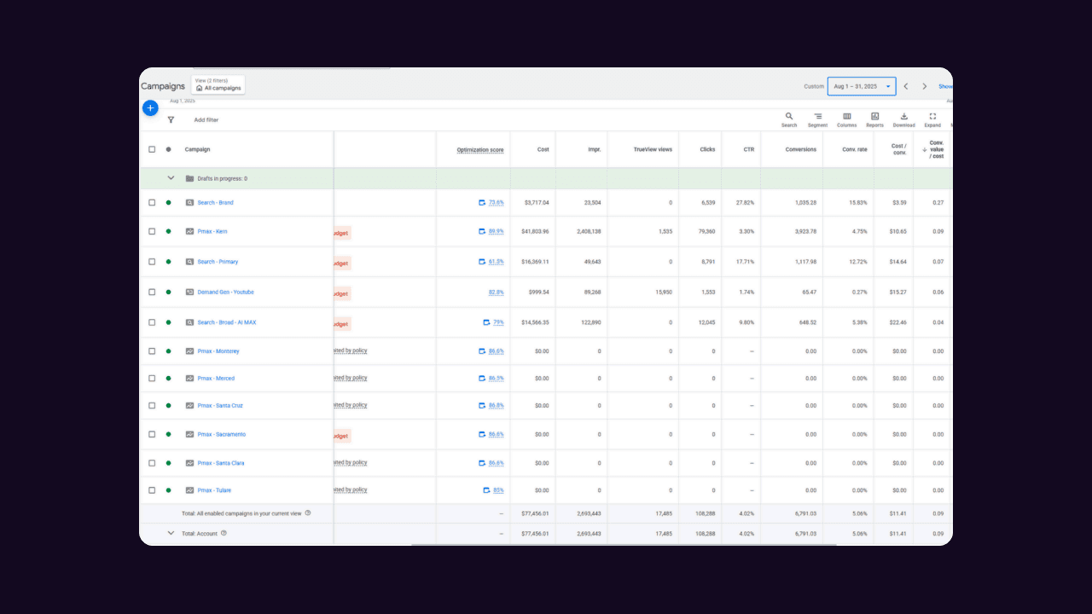
Task: Check the Pmax - Merced row checkbox
Action: point(152,379)
